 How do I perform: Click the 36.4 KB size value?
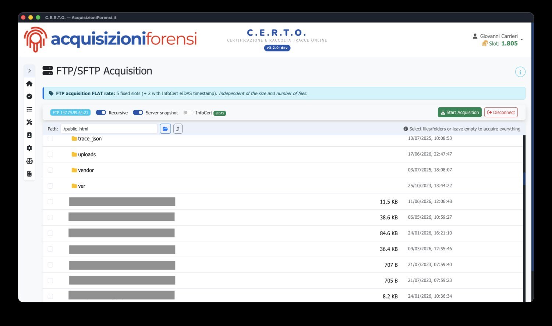click(x=389, y=249)
